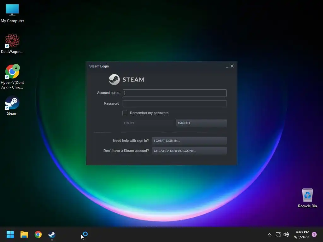The height and width of the screenshot is (242, 323).
Task: Click the 'Need help with sign in?' label
Action: tap(131, 141)
